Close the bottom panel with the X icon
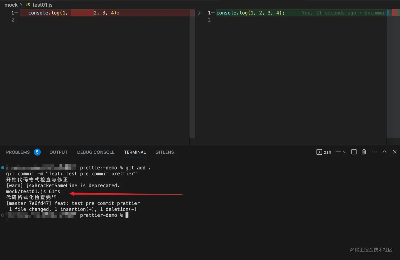Screen dimensions: 400x260 tap(394, 152)
